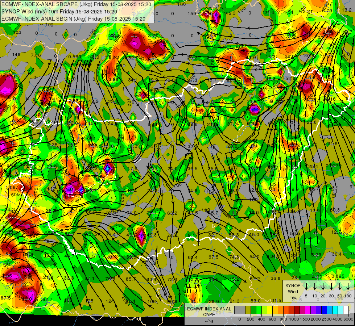Click the map value 54.0
The width and height of the screenshot is (355, 326).
pyautogui.click(x=255, y=256)
